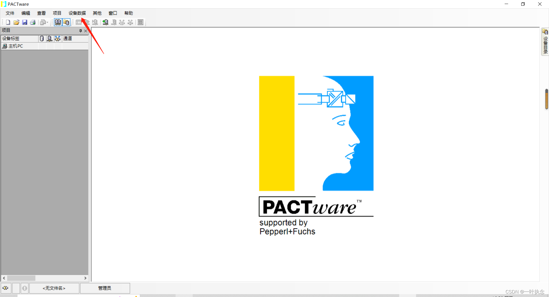Open the 设备数据 menu
Screen dimensions: 549x297
pyautogui.click(x=77, y=13)
